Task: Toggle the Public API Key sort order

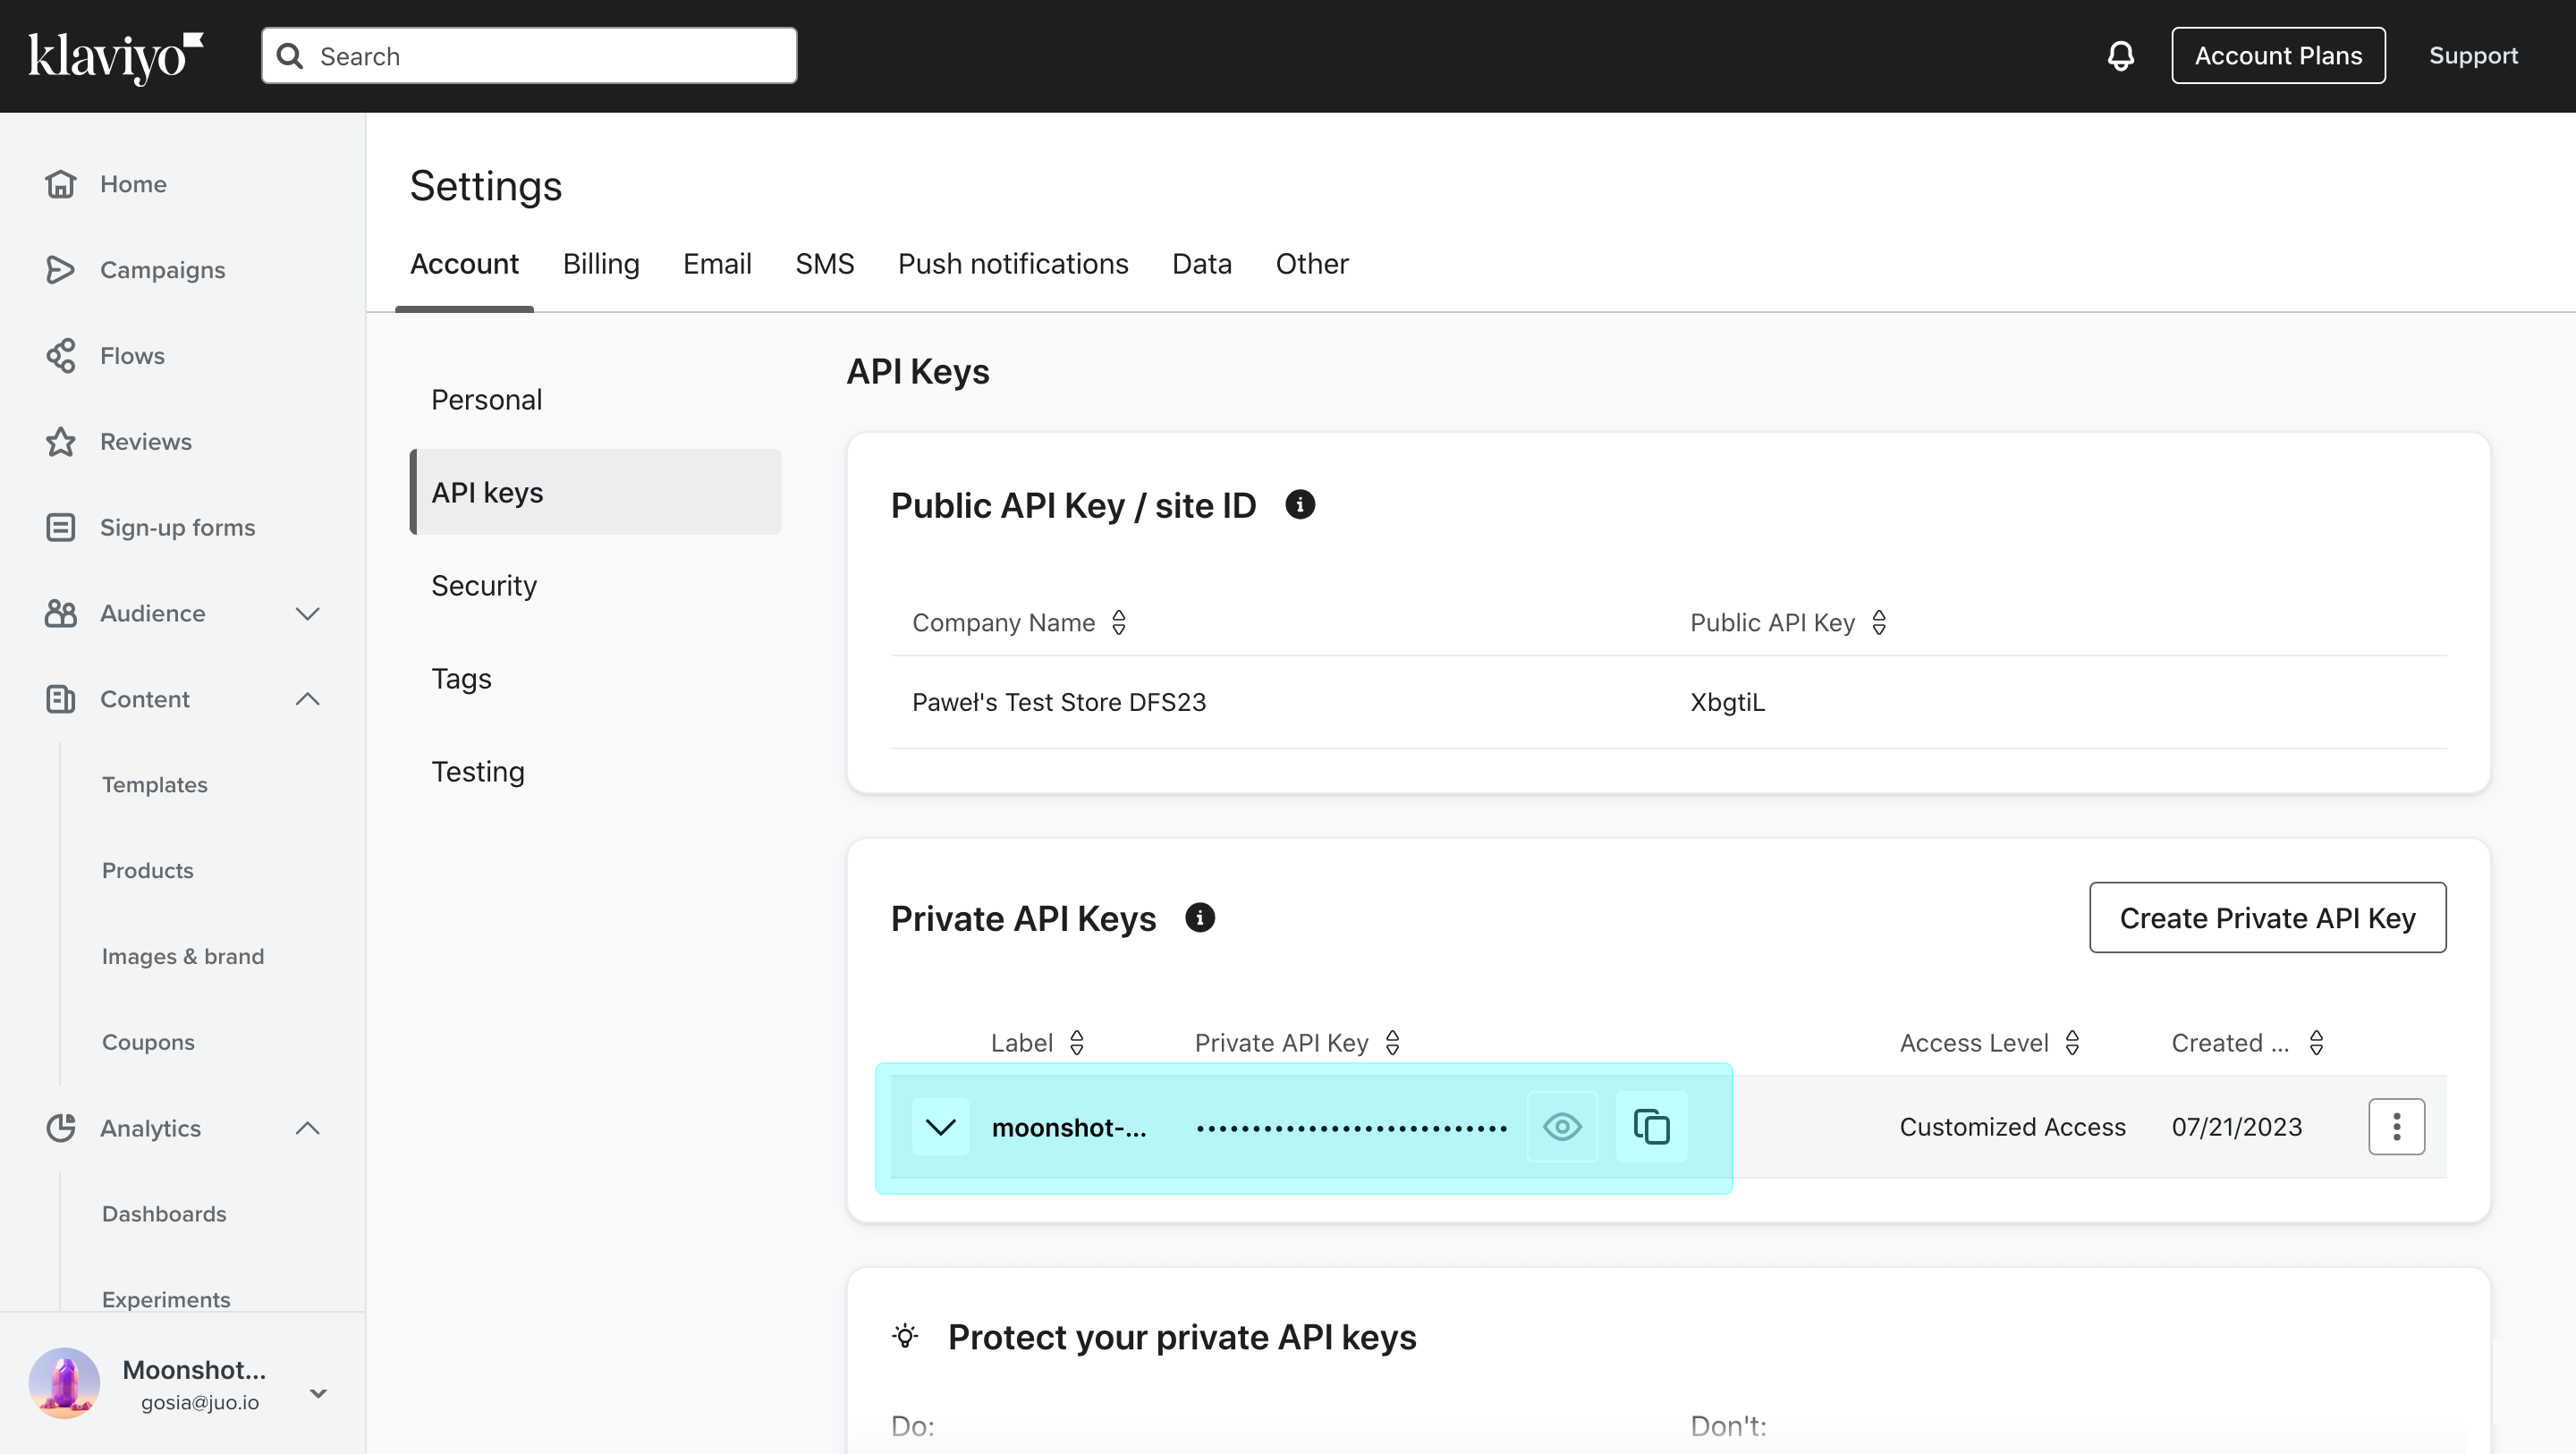Action: click(x=1881, y=621)
